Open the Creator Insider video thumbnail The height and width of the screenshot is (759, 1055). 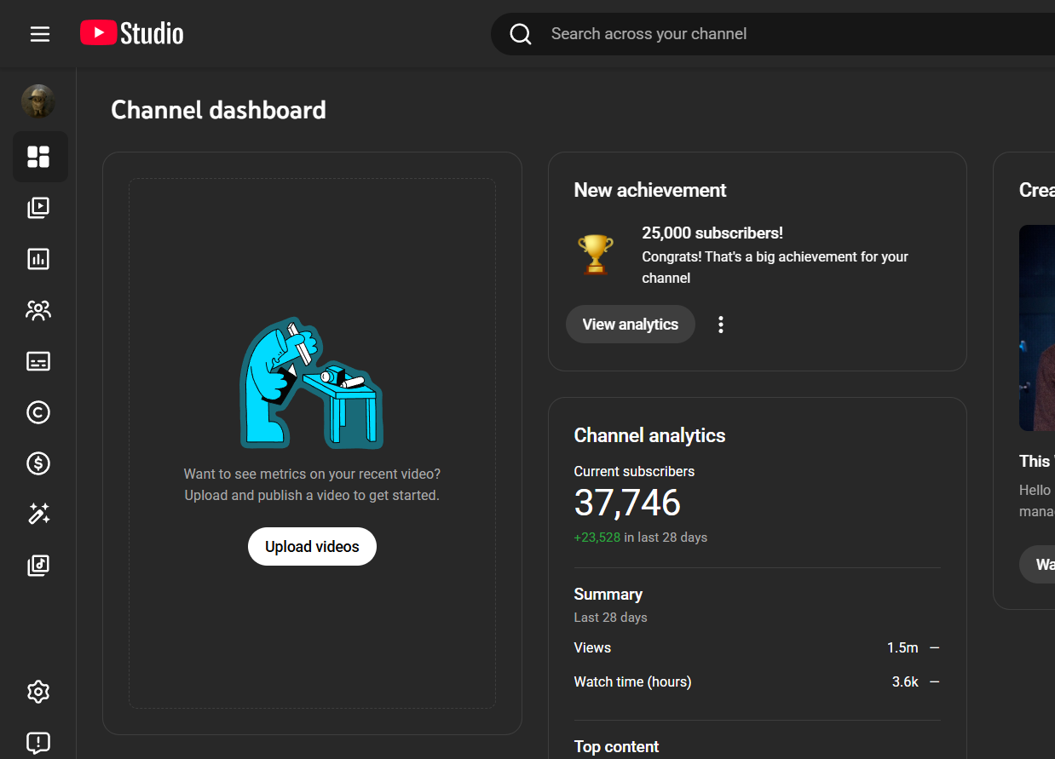(x=1036, y=328)
